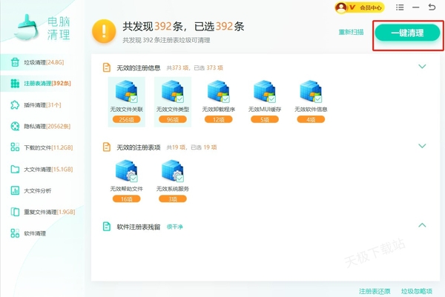Click the 3项 orange badge
Image resolution: width=445 pixels, height=297 pixels.
pyautogui.click(x=173, y=199)
